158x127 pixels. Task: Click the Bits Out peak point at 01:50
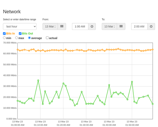[132, 82]
